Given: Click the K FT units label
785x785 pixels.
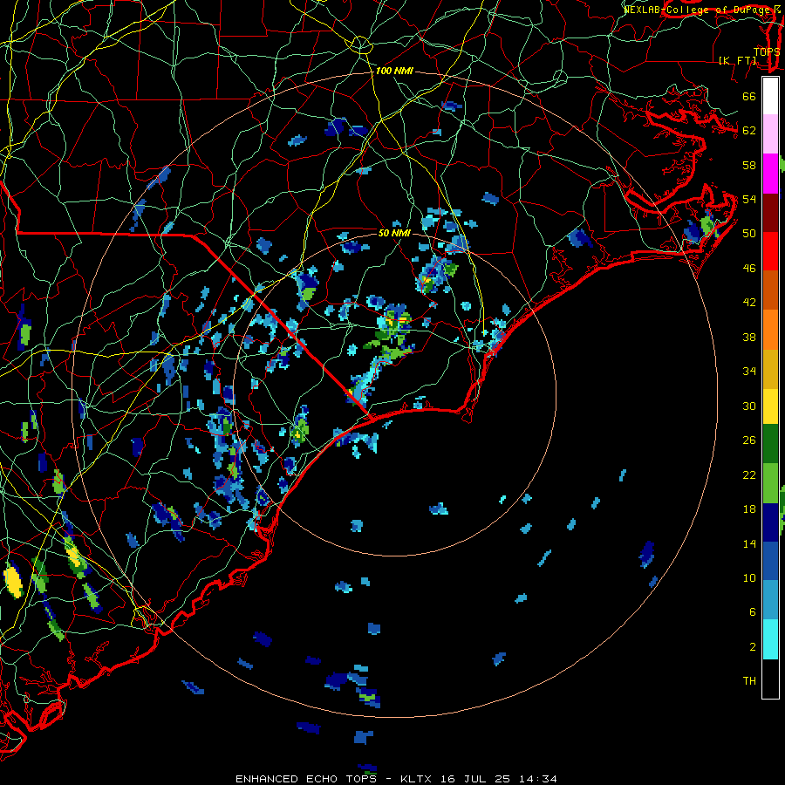Looking at the screenshot, I should click(x=737, y=60).
